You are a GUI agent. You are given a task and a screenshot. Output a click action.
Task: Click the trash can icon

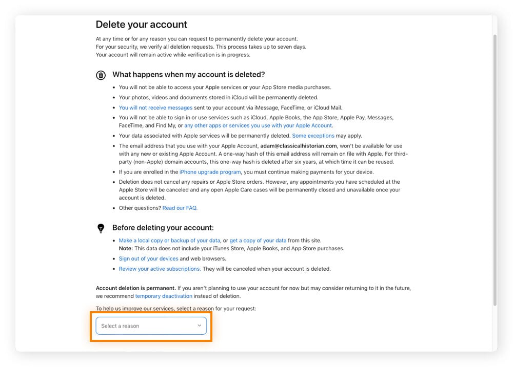pos(101,75)
